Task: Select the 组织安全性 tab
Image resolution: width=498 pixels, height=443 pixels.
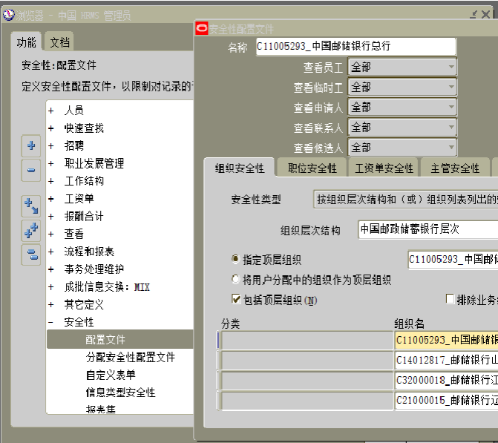Action: point(239,168)
